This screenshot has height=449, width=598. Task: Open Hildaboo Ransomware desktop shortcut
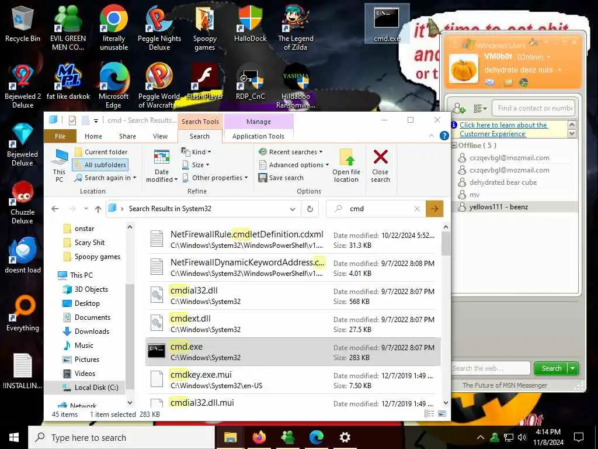[x=295, y=86]
